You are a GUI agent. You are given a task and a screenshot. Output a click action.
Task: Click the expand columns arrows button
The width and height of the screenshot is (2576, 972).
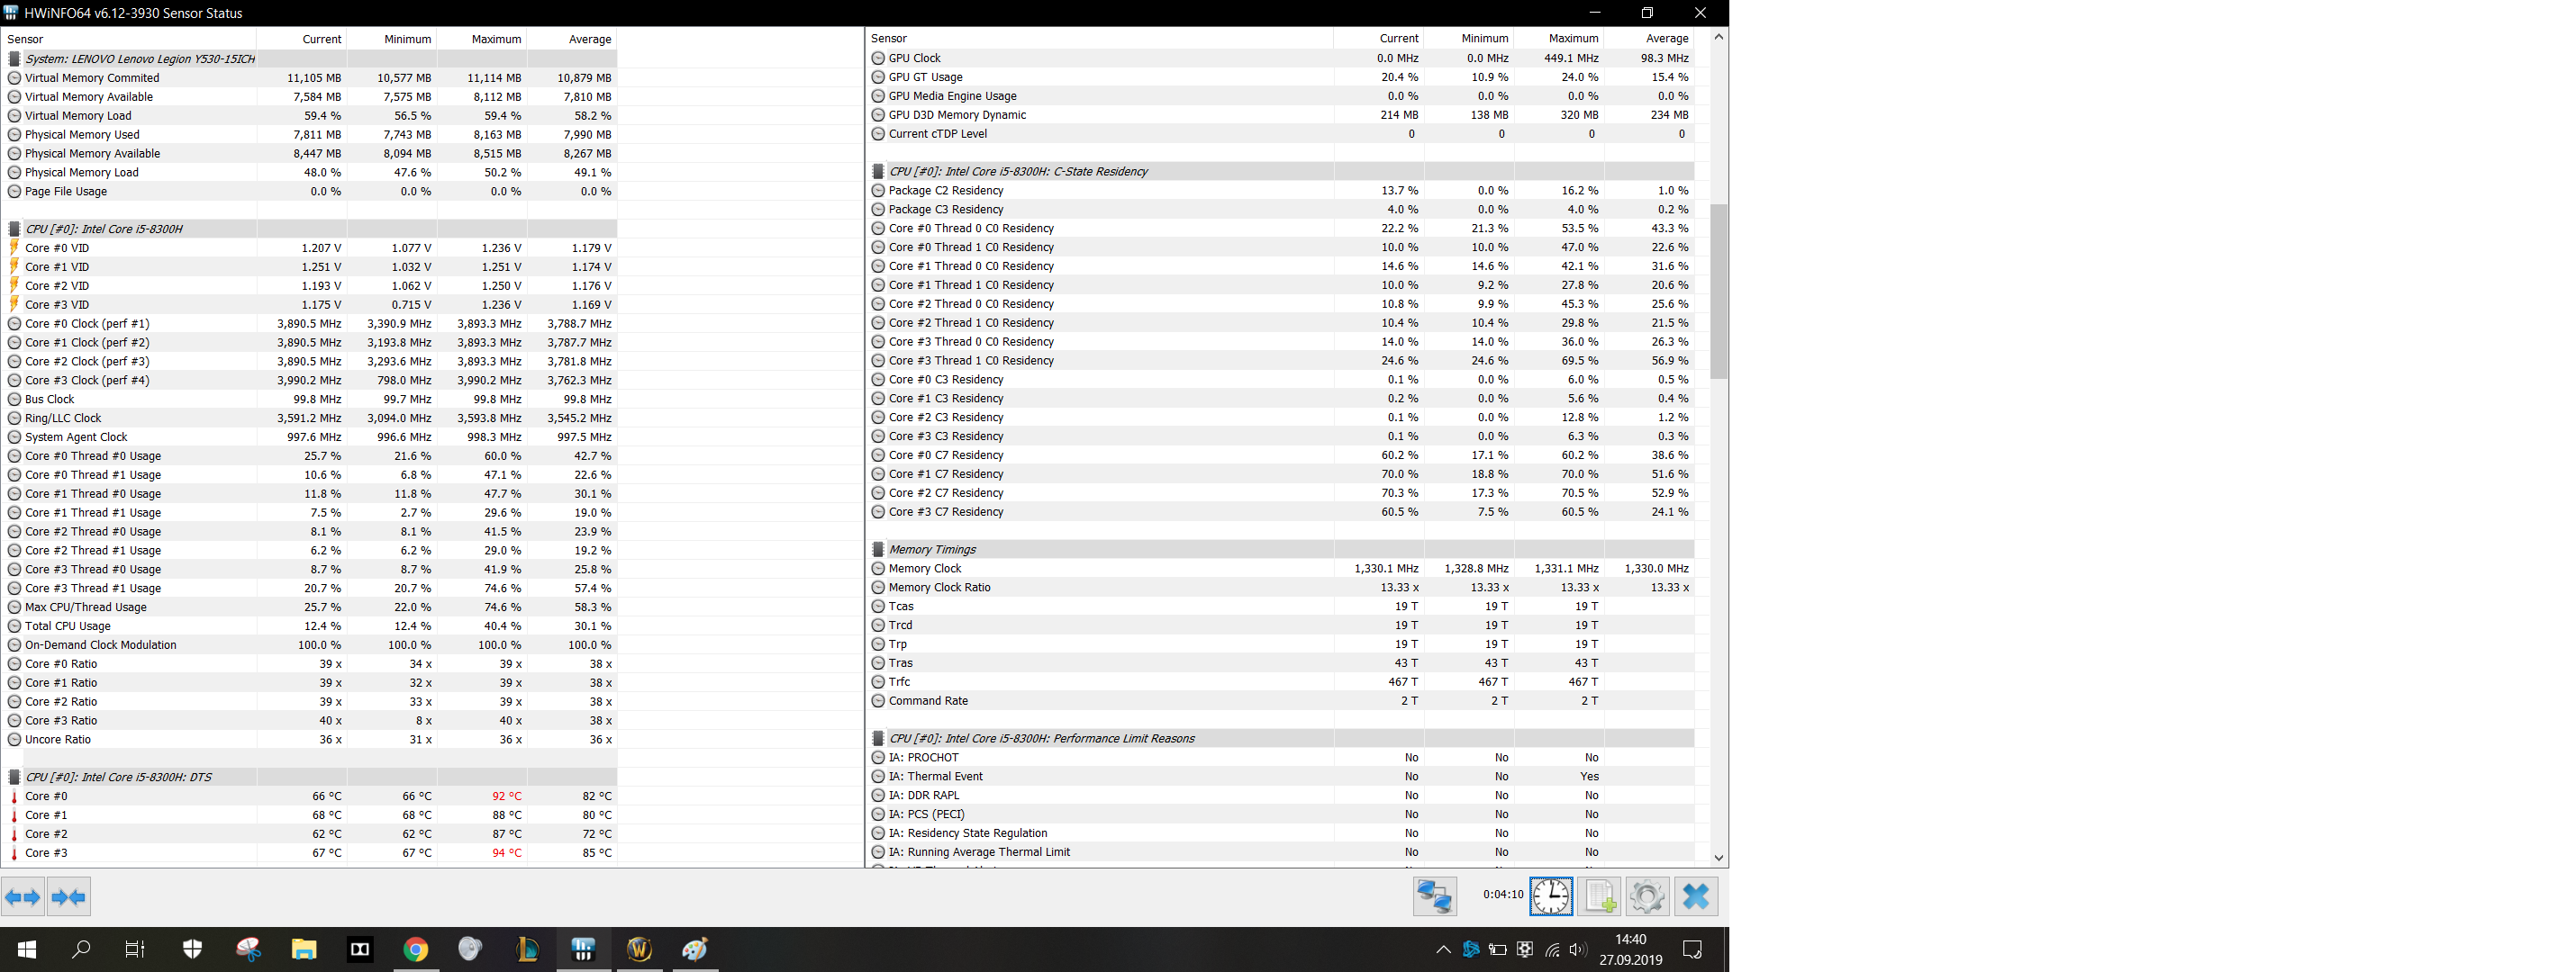23,897
